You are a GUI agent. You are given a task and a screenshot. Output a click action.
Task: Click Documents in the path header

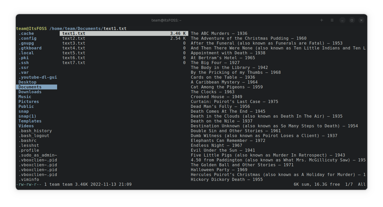point(90,28)
